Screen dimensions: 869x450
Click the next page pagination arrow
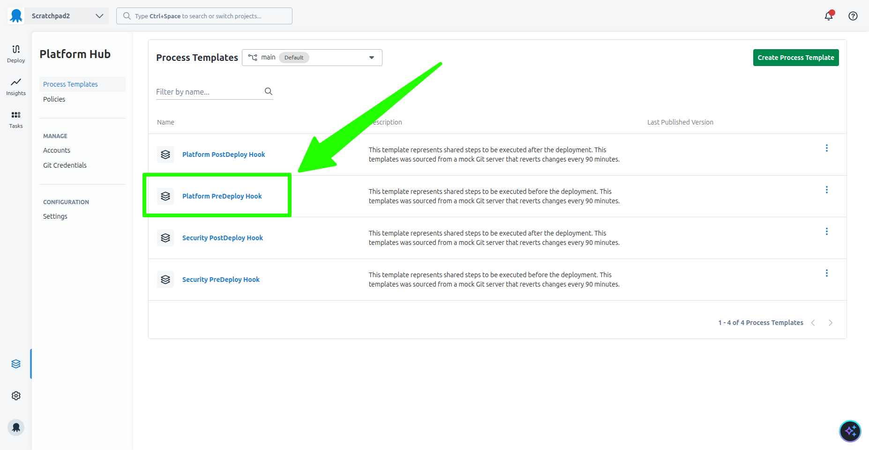tap(831, 322)
